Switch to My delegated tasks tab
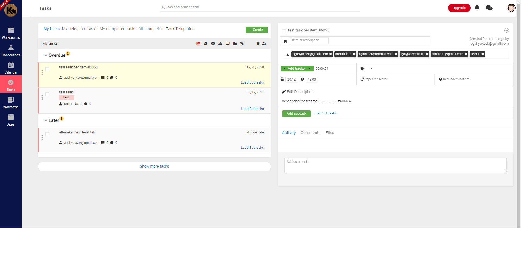The width and height of the screenshot is (521, 261). tap(80, 29)
